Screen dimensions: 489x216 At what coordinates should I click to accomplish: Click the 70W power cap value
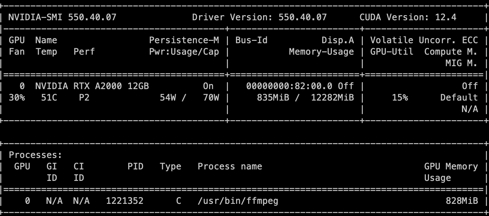pos(211,98)
